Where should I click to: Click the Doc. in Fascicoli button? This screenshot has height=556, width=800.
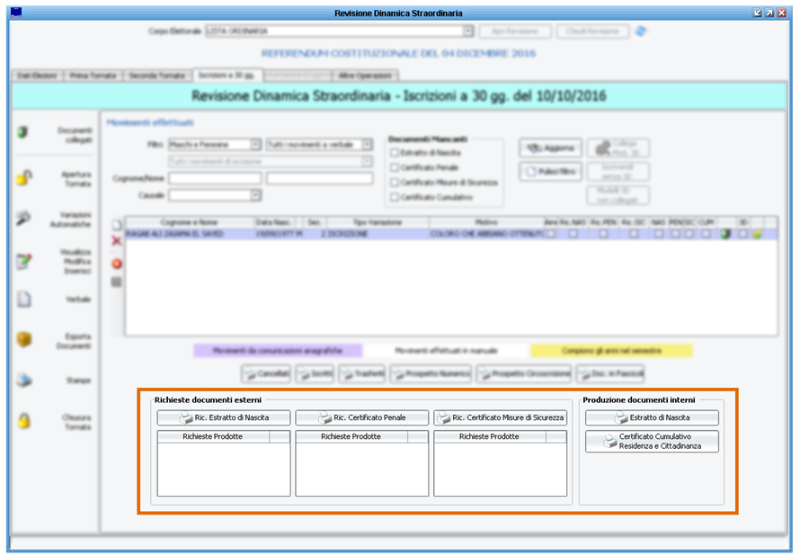610,373
